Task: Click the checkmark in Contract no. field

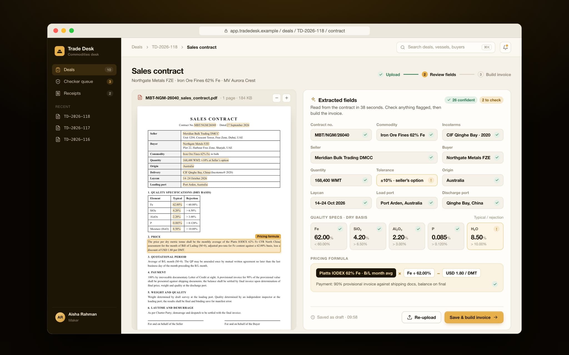Action: point(365,135)
